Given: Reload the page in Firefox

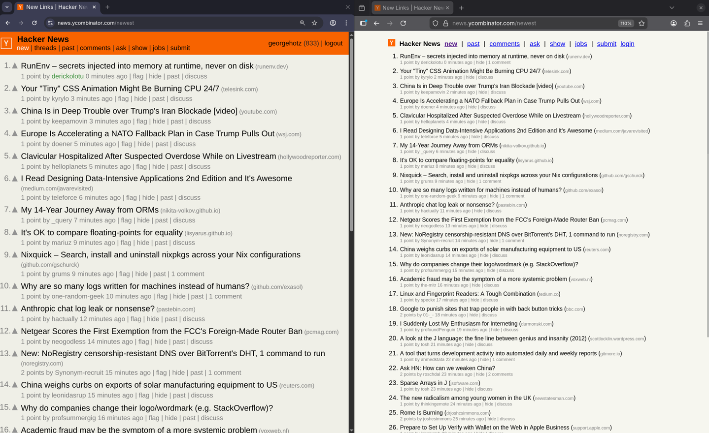Looking at the screenshot, I should [x=403, y=23].
